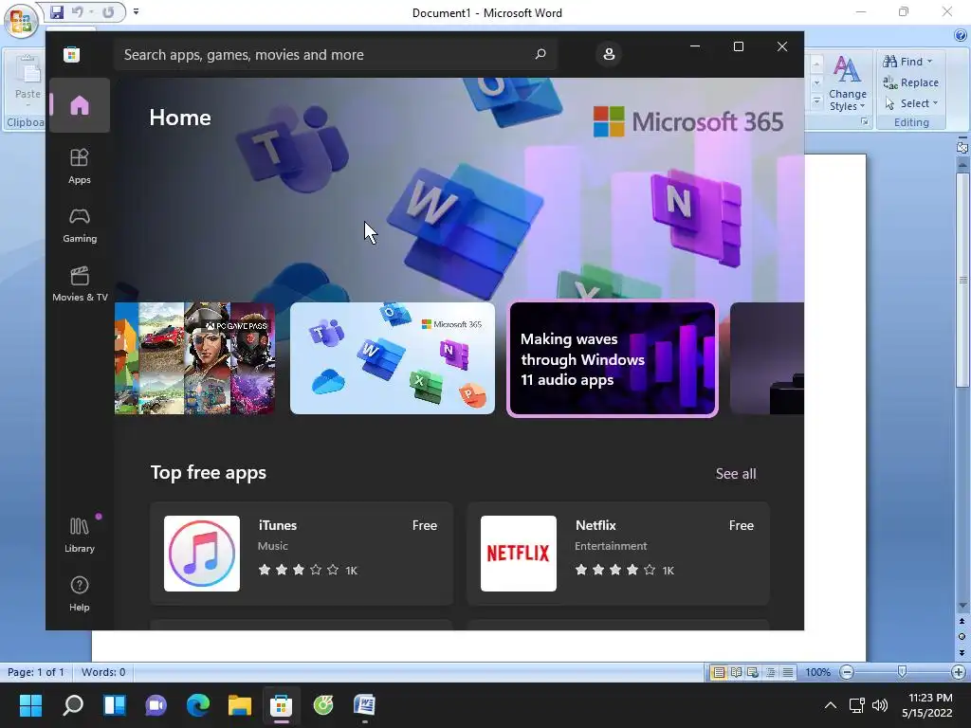Open the Chat app from the taskbar
Screen dimensions: 971x728
pyautogui.click(x=156, y=705)
